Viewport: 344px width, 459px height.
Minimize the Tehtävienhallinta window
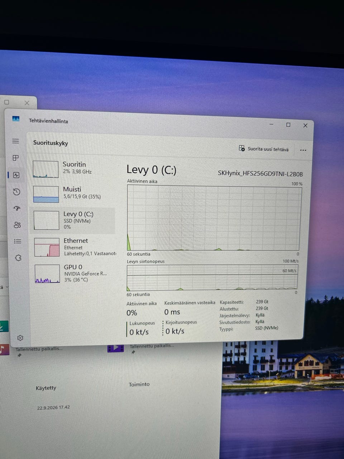pyautogui.click(x=271, y=124)
